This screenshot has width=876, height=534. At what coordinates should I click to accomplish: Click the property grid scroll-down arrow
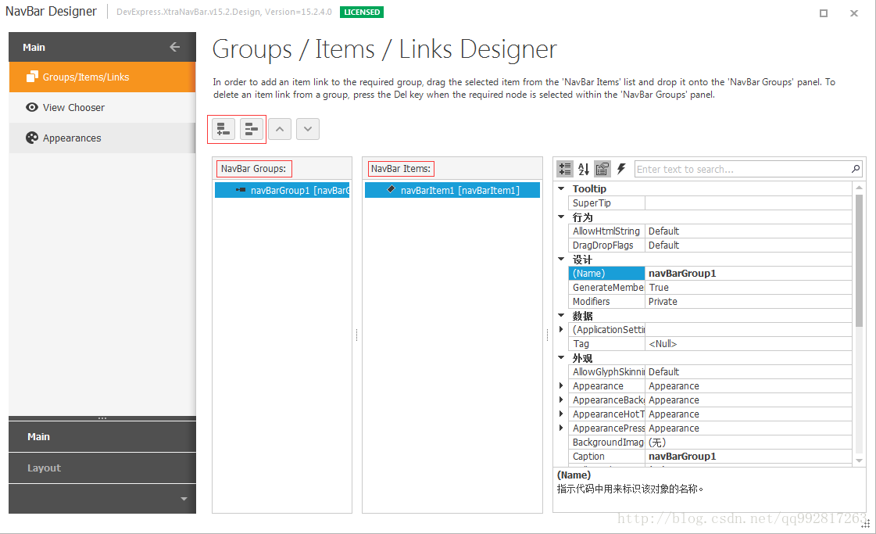[x=860, y=461]
